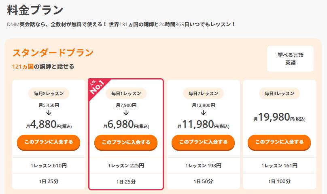Viewport: 327px width, 194px height.
Task: Select the 毎月8レッスン plan badge
Action: [x=49, y=94]
